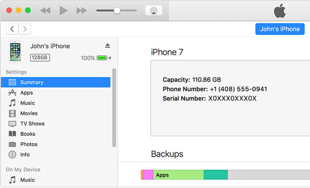Open the AirPlay output menu
The height and width of the screenshot is (188, 310).
point(153,11)
